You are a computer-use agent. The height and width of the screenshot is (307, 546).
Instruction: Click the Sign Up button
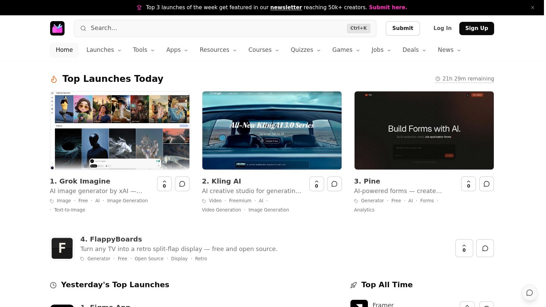pyautogui.click(x=476, y=28)
